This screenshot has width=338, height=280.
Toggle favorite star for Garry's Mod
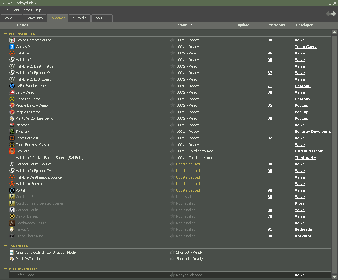click(x=172, y=47)
